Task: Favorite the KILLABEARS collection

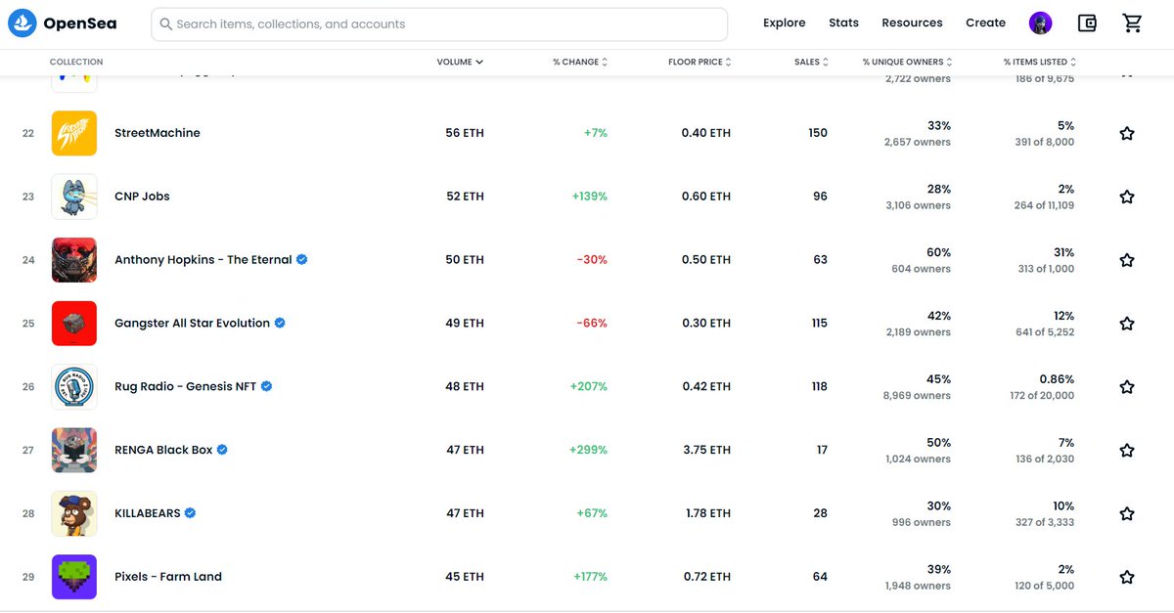Action: click(1127, 514)
